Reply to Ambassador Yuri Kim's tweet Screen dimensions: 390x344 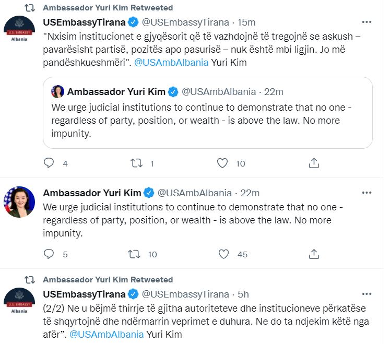click(49, 254)
